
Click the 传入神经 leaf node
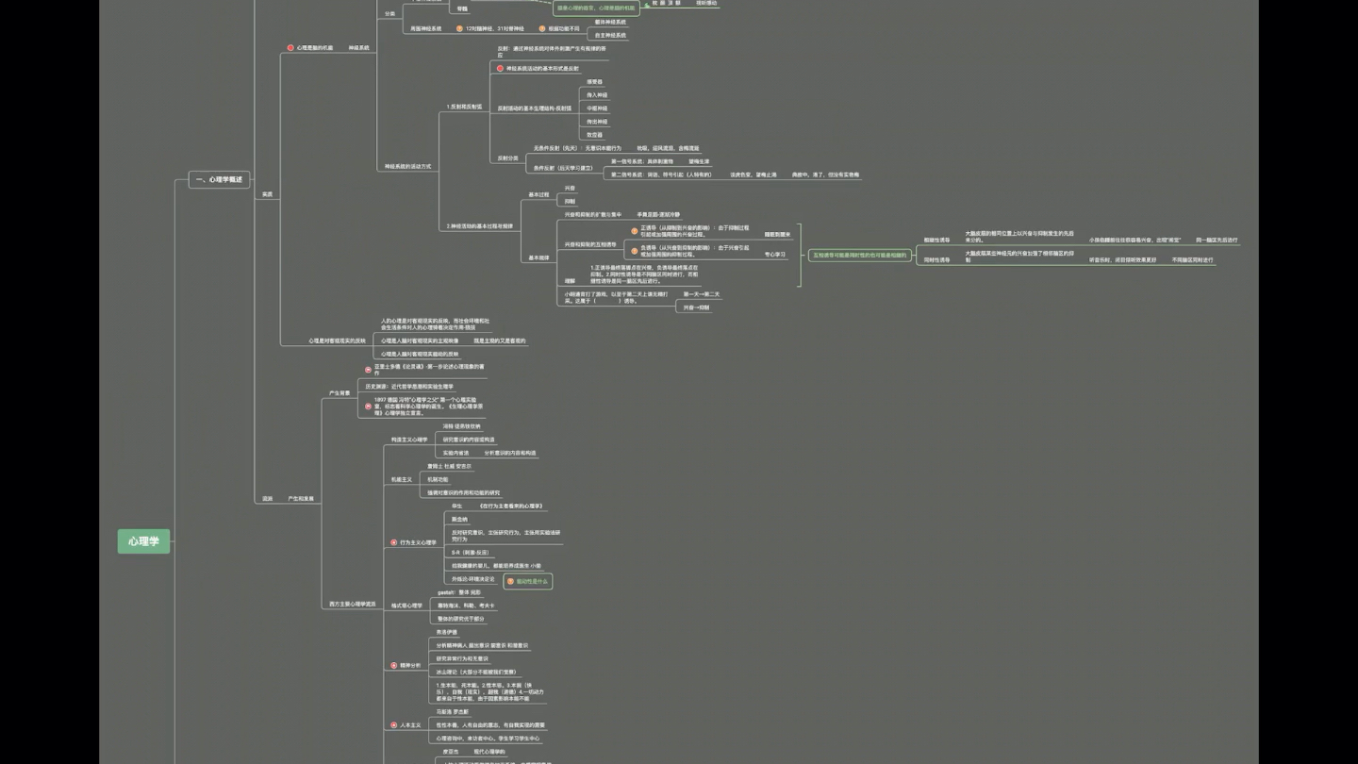597,95
